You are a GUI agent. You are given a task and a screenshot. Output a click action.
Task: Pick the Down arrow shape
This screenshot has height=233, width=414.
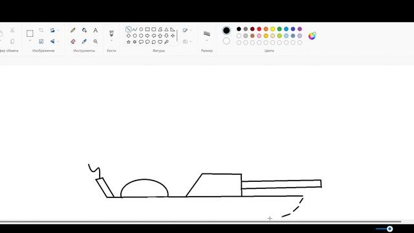pyautogui.click(x=166, y=36)
